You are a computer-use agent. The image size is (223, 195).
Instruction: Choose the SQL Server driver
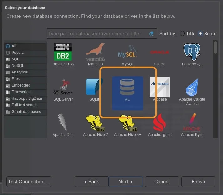click(x=63, y=87)
